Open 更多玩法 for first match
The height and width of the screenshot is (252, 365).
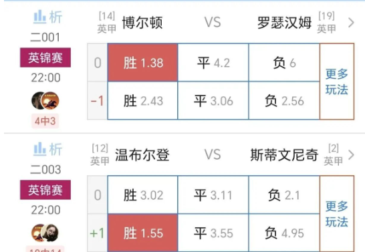(337, 82)
